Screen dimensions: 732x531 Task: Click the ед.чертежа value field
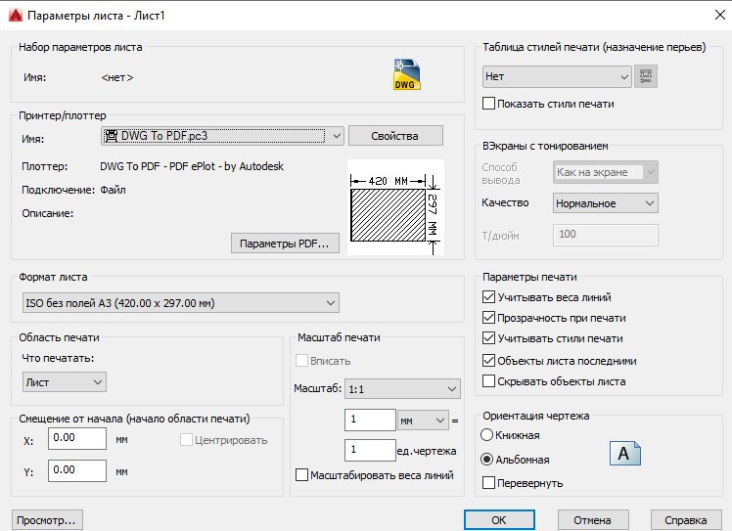pyautogui.click(x=370, y=450)
